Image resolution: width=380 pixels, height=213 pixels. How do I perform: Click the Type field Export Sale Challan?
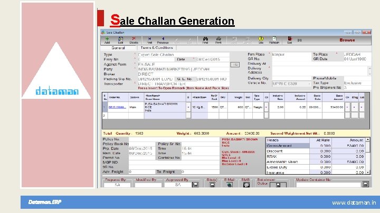pos(183,55)
